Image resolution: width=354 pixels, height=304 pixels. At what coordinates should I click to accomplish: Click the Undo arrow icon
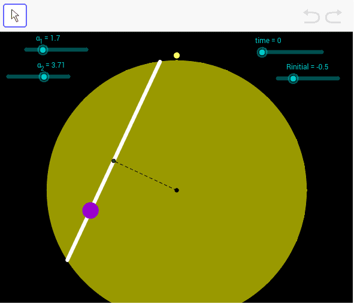[x=311, y=16]
